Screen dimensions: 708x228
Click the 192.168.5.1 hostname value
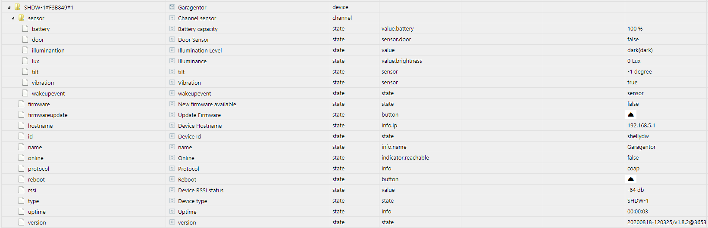click(x=641, y=125)
